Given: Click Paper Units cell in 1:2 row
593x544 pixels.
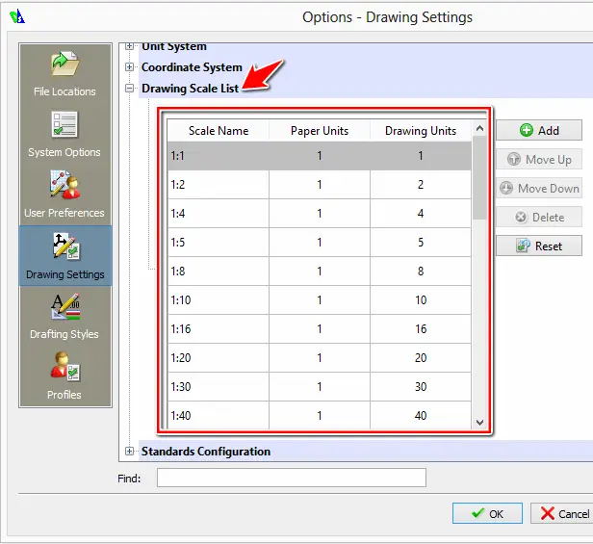Looking at the screenshot, I should (320, 185).
